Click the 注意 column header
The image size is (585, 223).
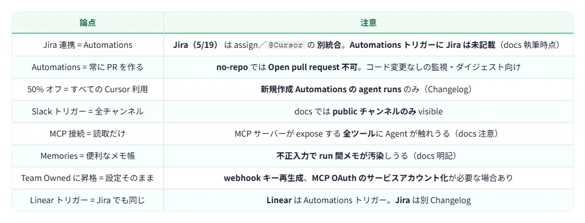tap(368, 23)
